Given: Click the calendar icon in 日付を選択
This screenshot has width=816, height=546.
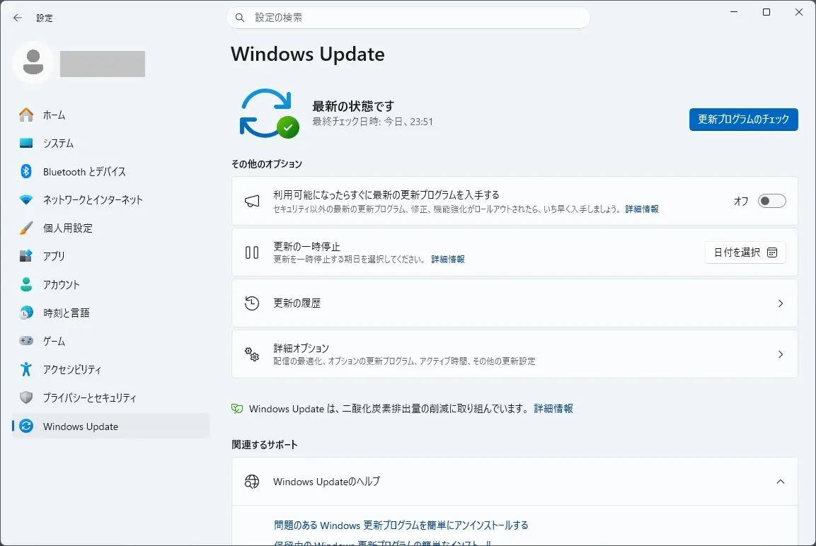Looking at the screenshot, I should pyautogui.click(x=771, y=252).
